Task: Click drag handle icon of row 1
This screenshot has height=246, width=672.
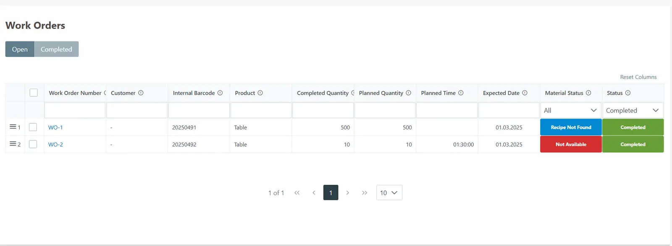Action: 13,127
